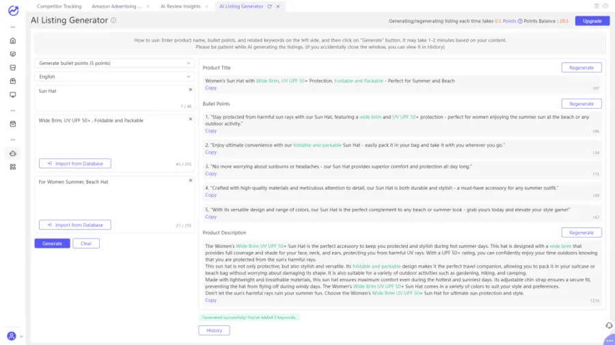Click the Upgrade button

[x=592, y=21]
